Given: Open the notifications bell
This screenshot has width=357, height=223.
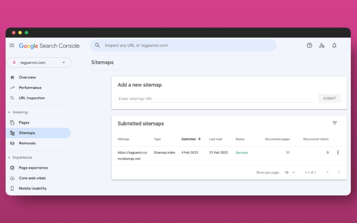Looking at the screenshot, I should tap(334, 45).
